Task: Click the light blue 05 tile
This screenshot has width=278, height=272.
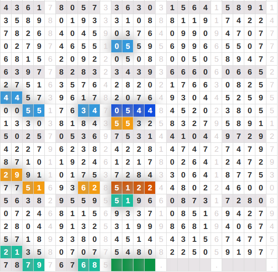Action: [x=122, y=46]
